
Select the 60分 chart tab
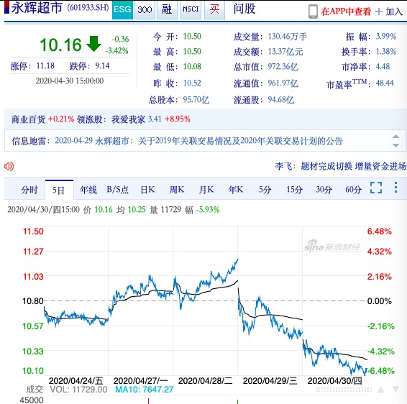click(x=353, y=190)
